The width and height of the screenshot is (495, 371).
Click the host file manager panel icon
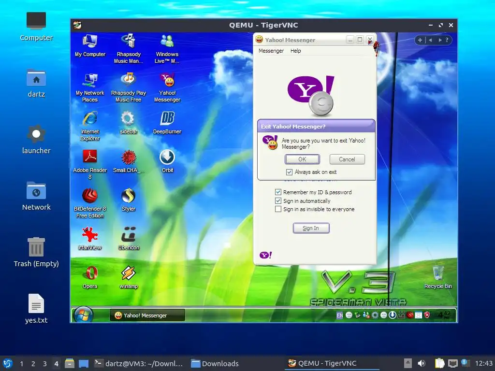click(70, 363)
